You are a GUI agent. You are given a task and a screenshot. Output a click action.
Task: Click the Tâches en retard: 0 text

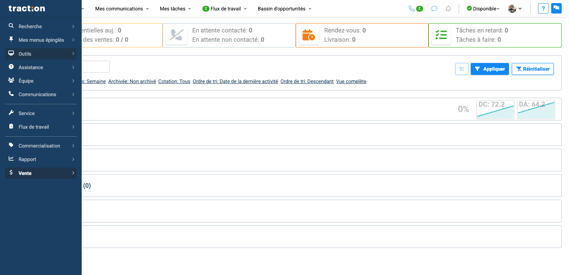482,30
